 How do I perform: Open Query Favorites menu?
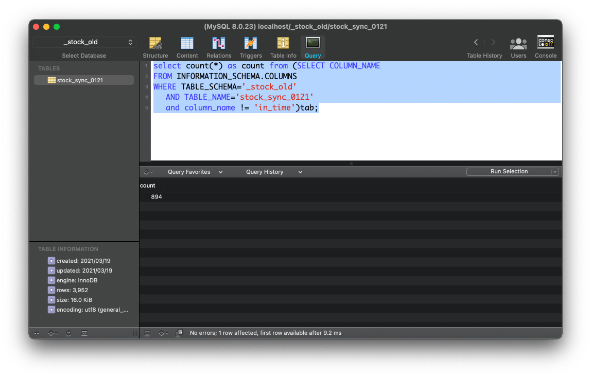(195, 172)
